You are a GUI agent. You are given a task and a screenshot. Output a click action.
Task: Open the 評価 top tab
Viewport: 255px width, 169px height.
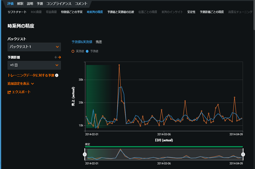[10, 4]
